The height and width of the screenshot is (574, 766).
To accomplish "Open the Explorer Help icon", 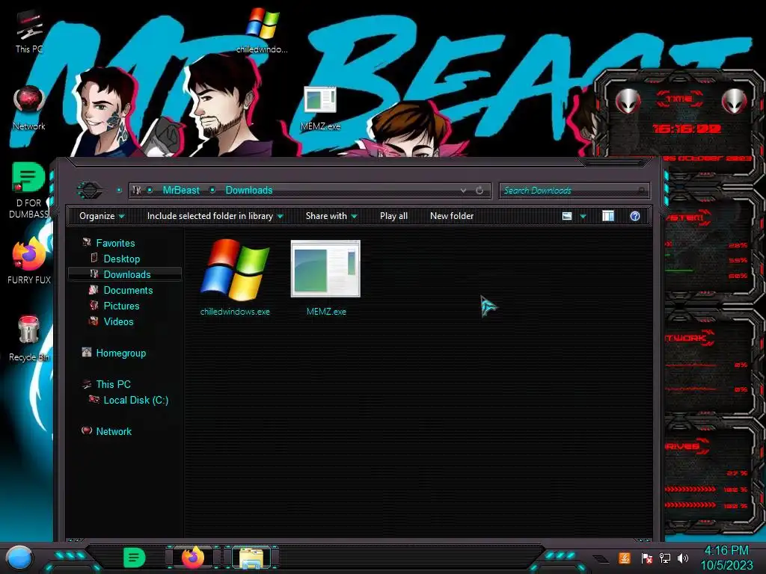I will click(635, 216).
